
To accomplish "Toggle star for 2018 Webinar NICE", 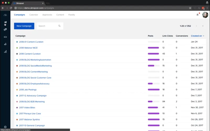I will coord(17,48).
